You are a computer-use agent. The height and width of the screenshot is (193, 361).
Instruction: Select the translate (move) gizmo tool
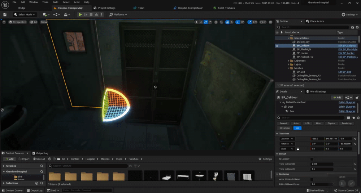pos(201,22)
